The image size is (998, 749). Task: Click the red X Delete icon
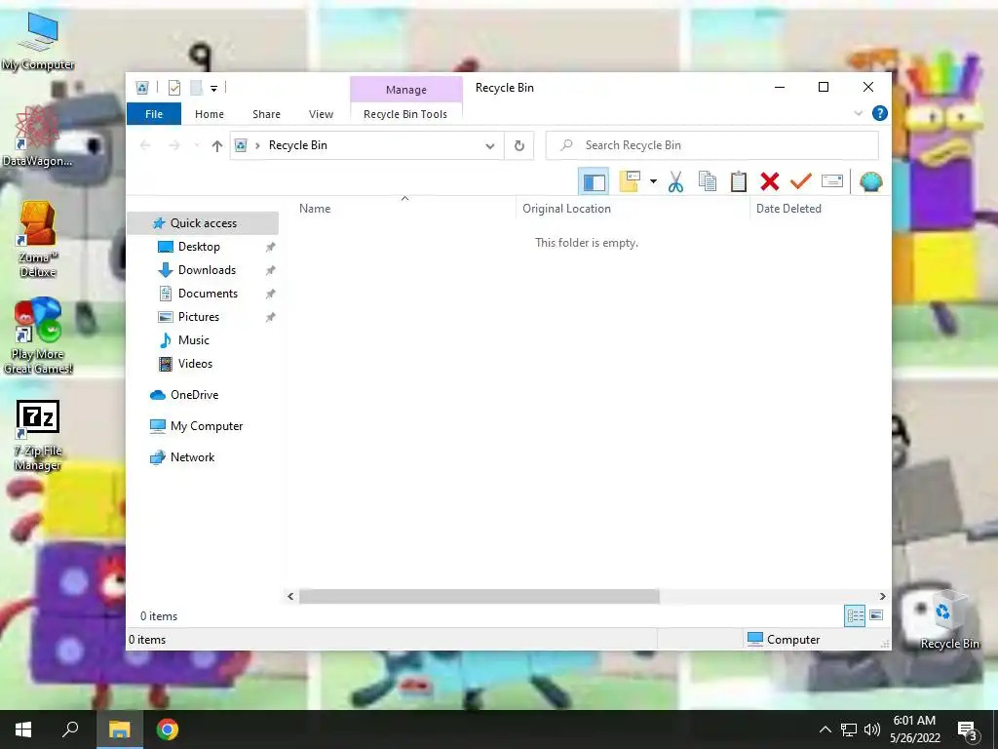pyautogui.click(x=770, y=181)
